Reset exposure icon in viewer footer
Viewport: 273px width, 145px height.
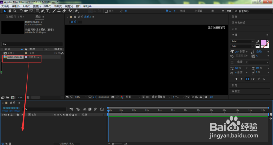pyautogui.click(x=206, y=97)
